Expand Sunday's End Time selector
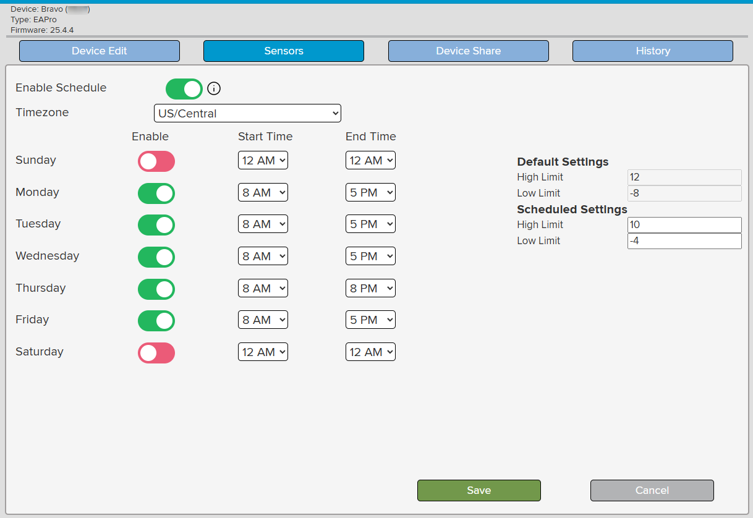This screenshot has height=518, width=753. coord(370,161)
